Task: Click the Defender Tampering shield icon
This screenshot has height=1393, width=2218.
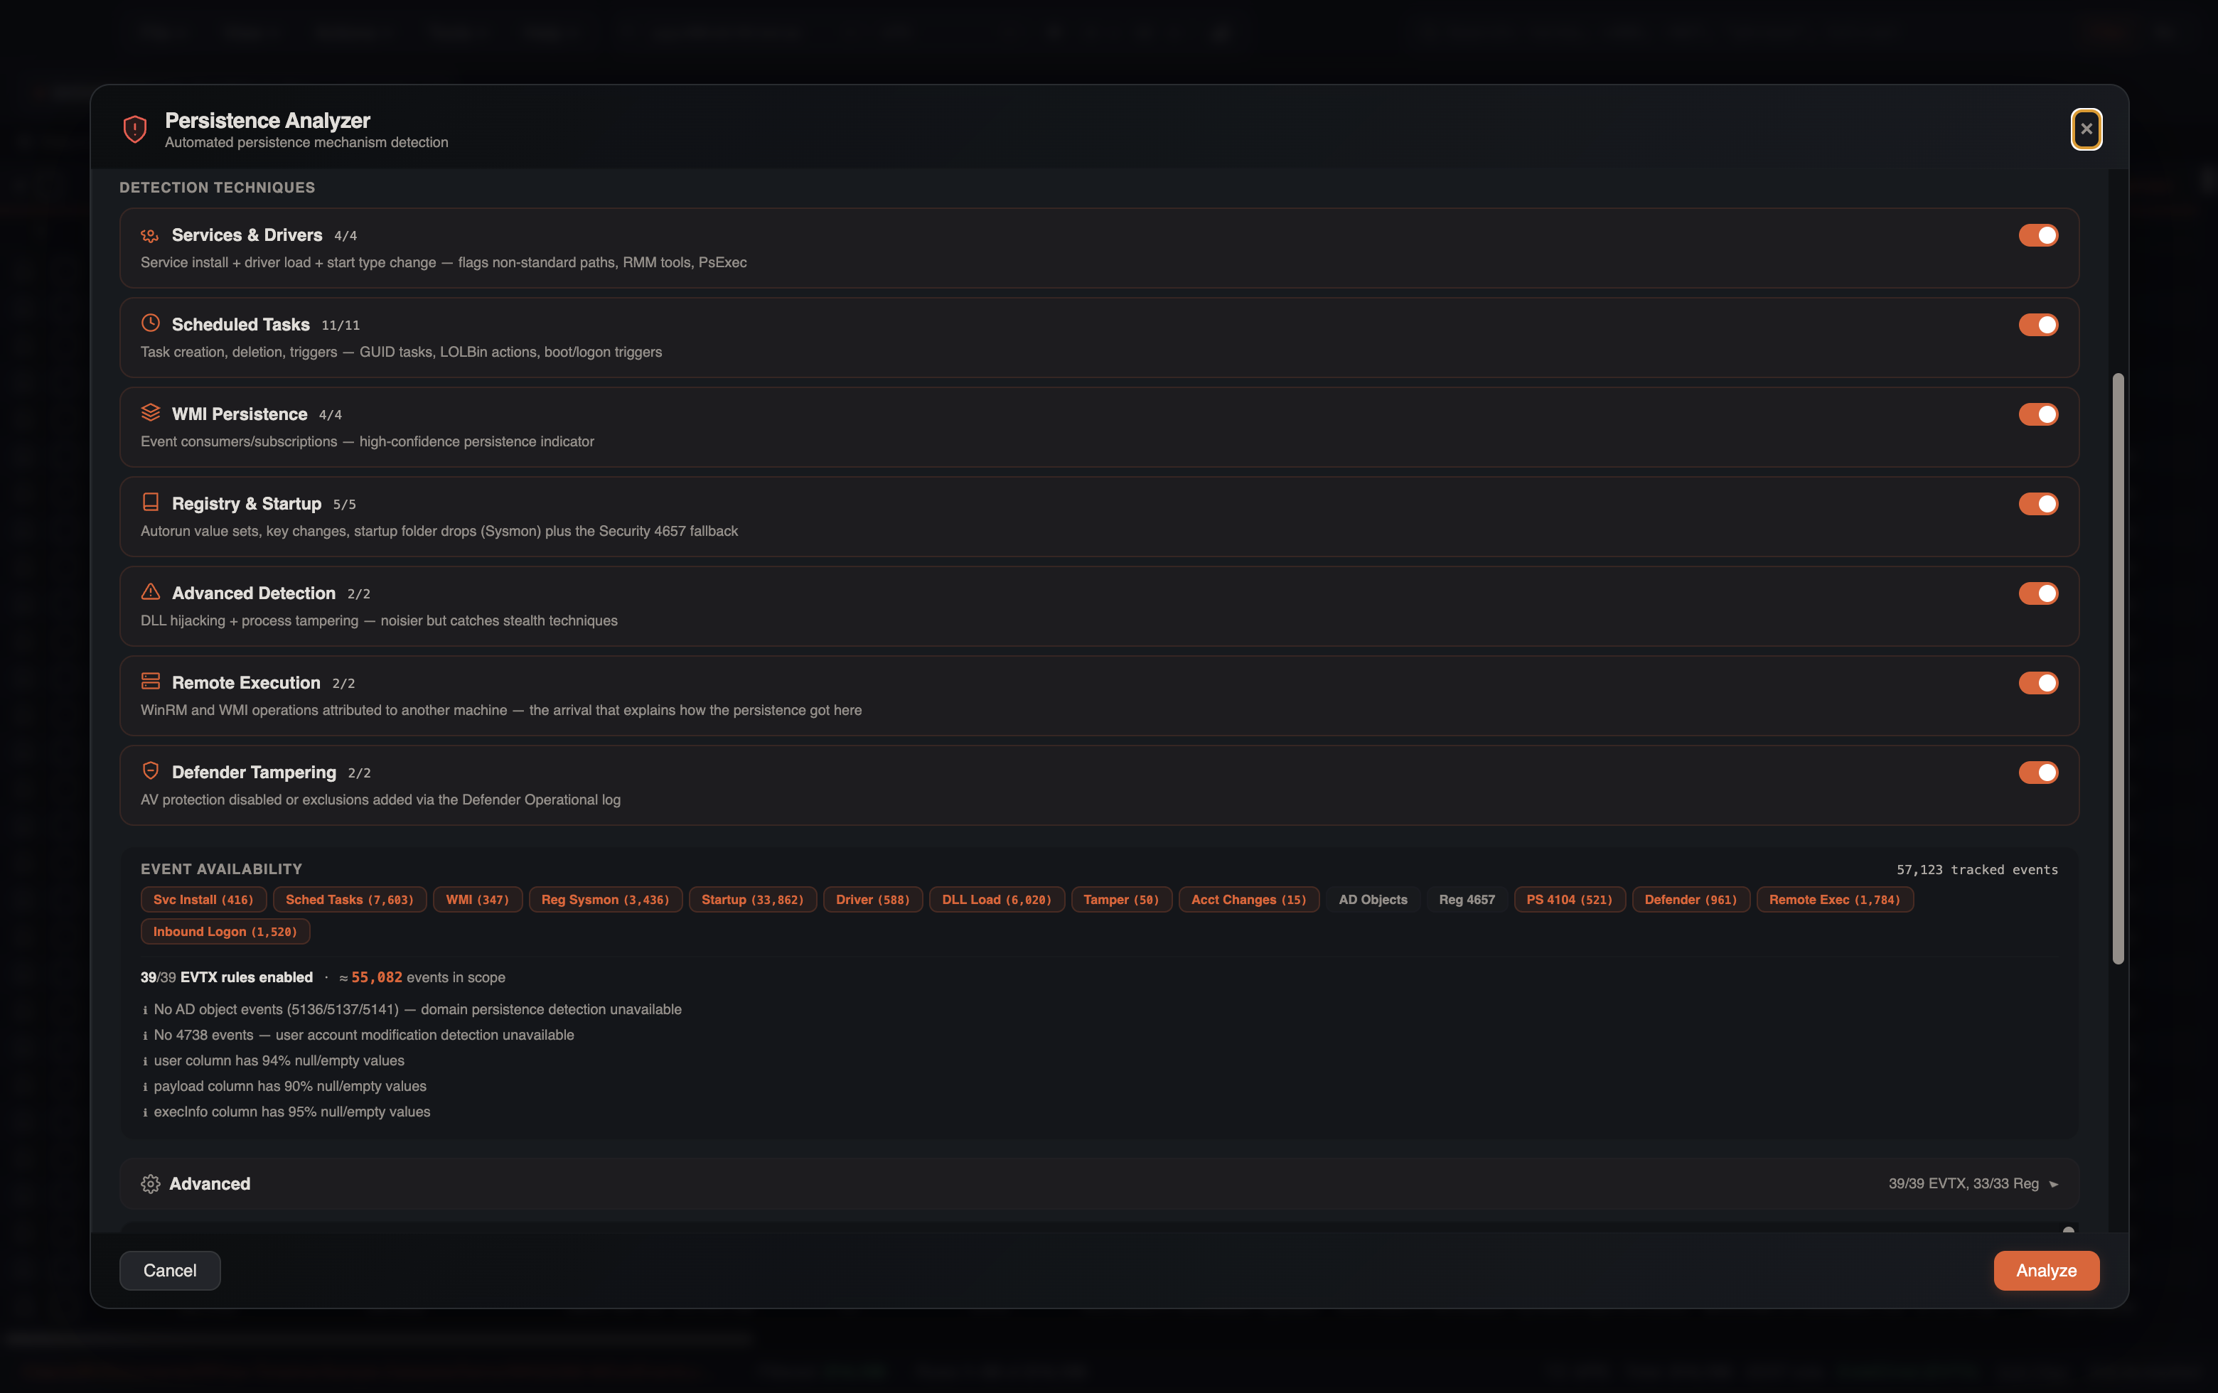Action: [150, 770]
